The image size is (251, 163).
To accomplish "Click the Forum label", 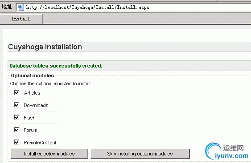I will [30, 130].
